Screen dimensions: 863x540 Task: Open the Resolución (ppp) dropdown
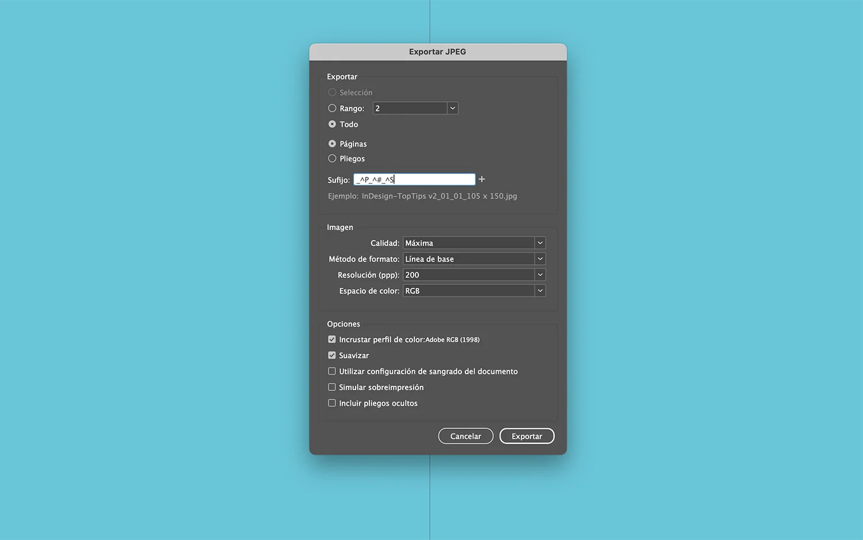[540, 275]
